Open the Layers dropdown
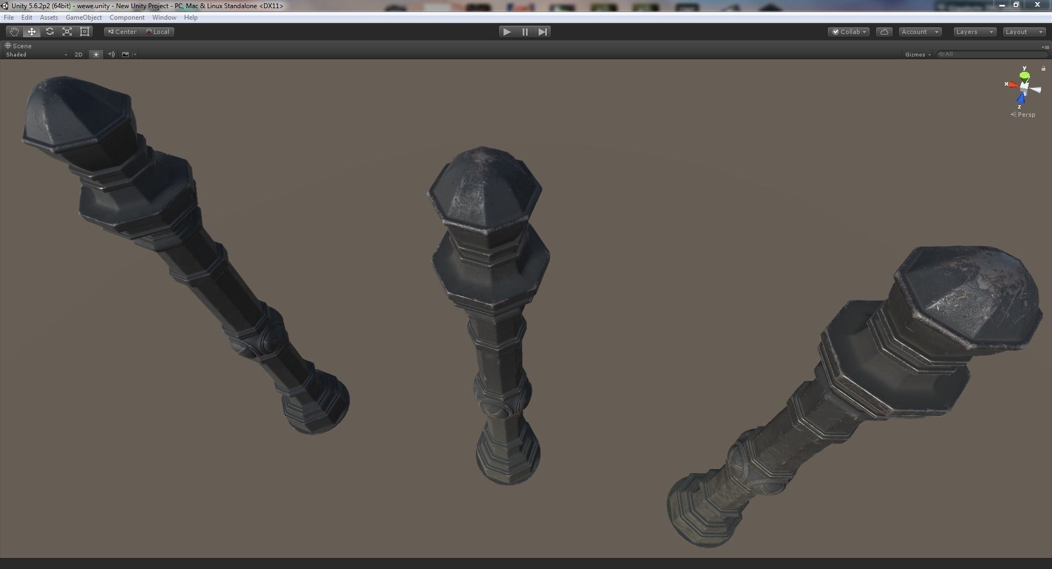Image resolution: width=1052 pixels, height=569 pixels. coord(974,32)
